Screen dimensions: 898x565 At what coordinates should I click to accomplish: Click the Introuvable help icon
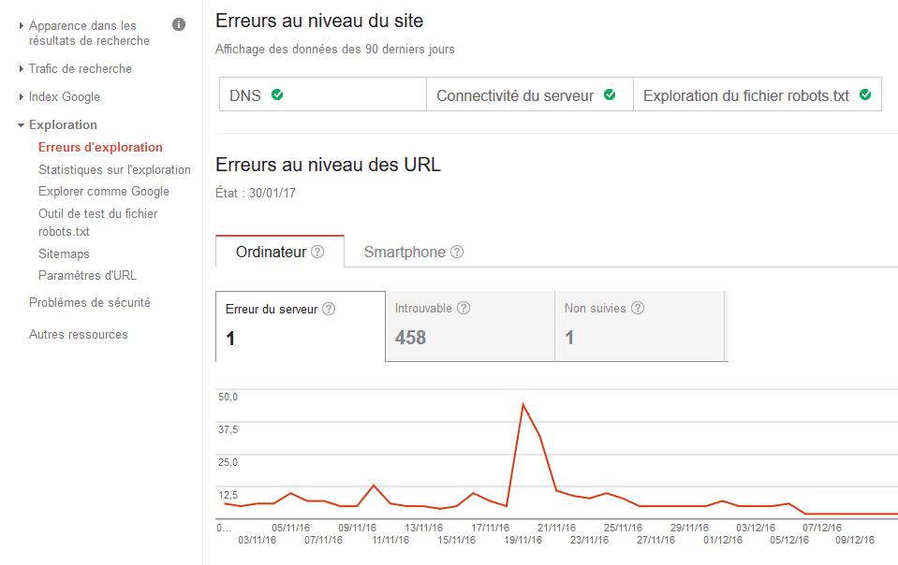pyautogui.click(x=464, y=307)
